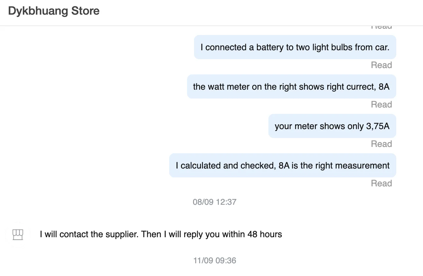Click the 11/09 09:36 timestamp

(214, 261)
